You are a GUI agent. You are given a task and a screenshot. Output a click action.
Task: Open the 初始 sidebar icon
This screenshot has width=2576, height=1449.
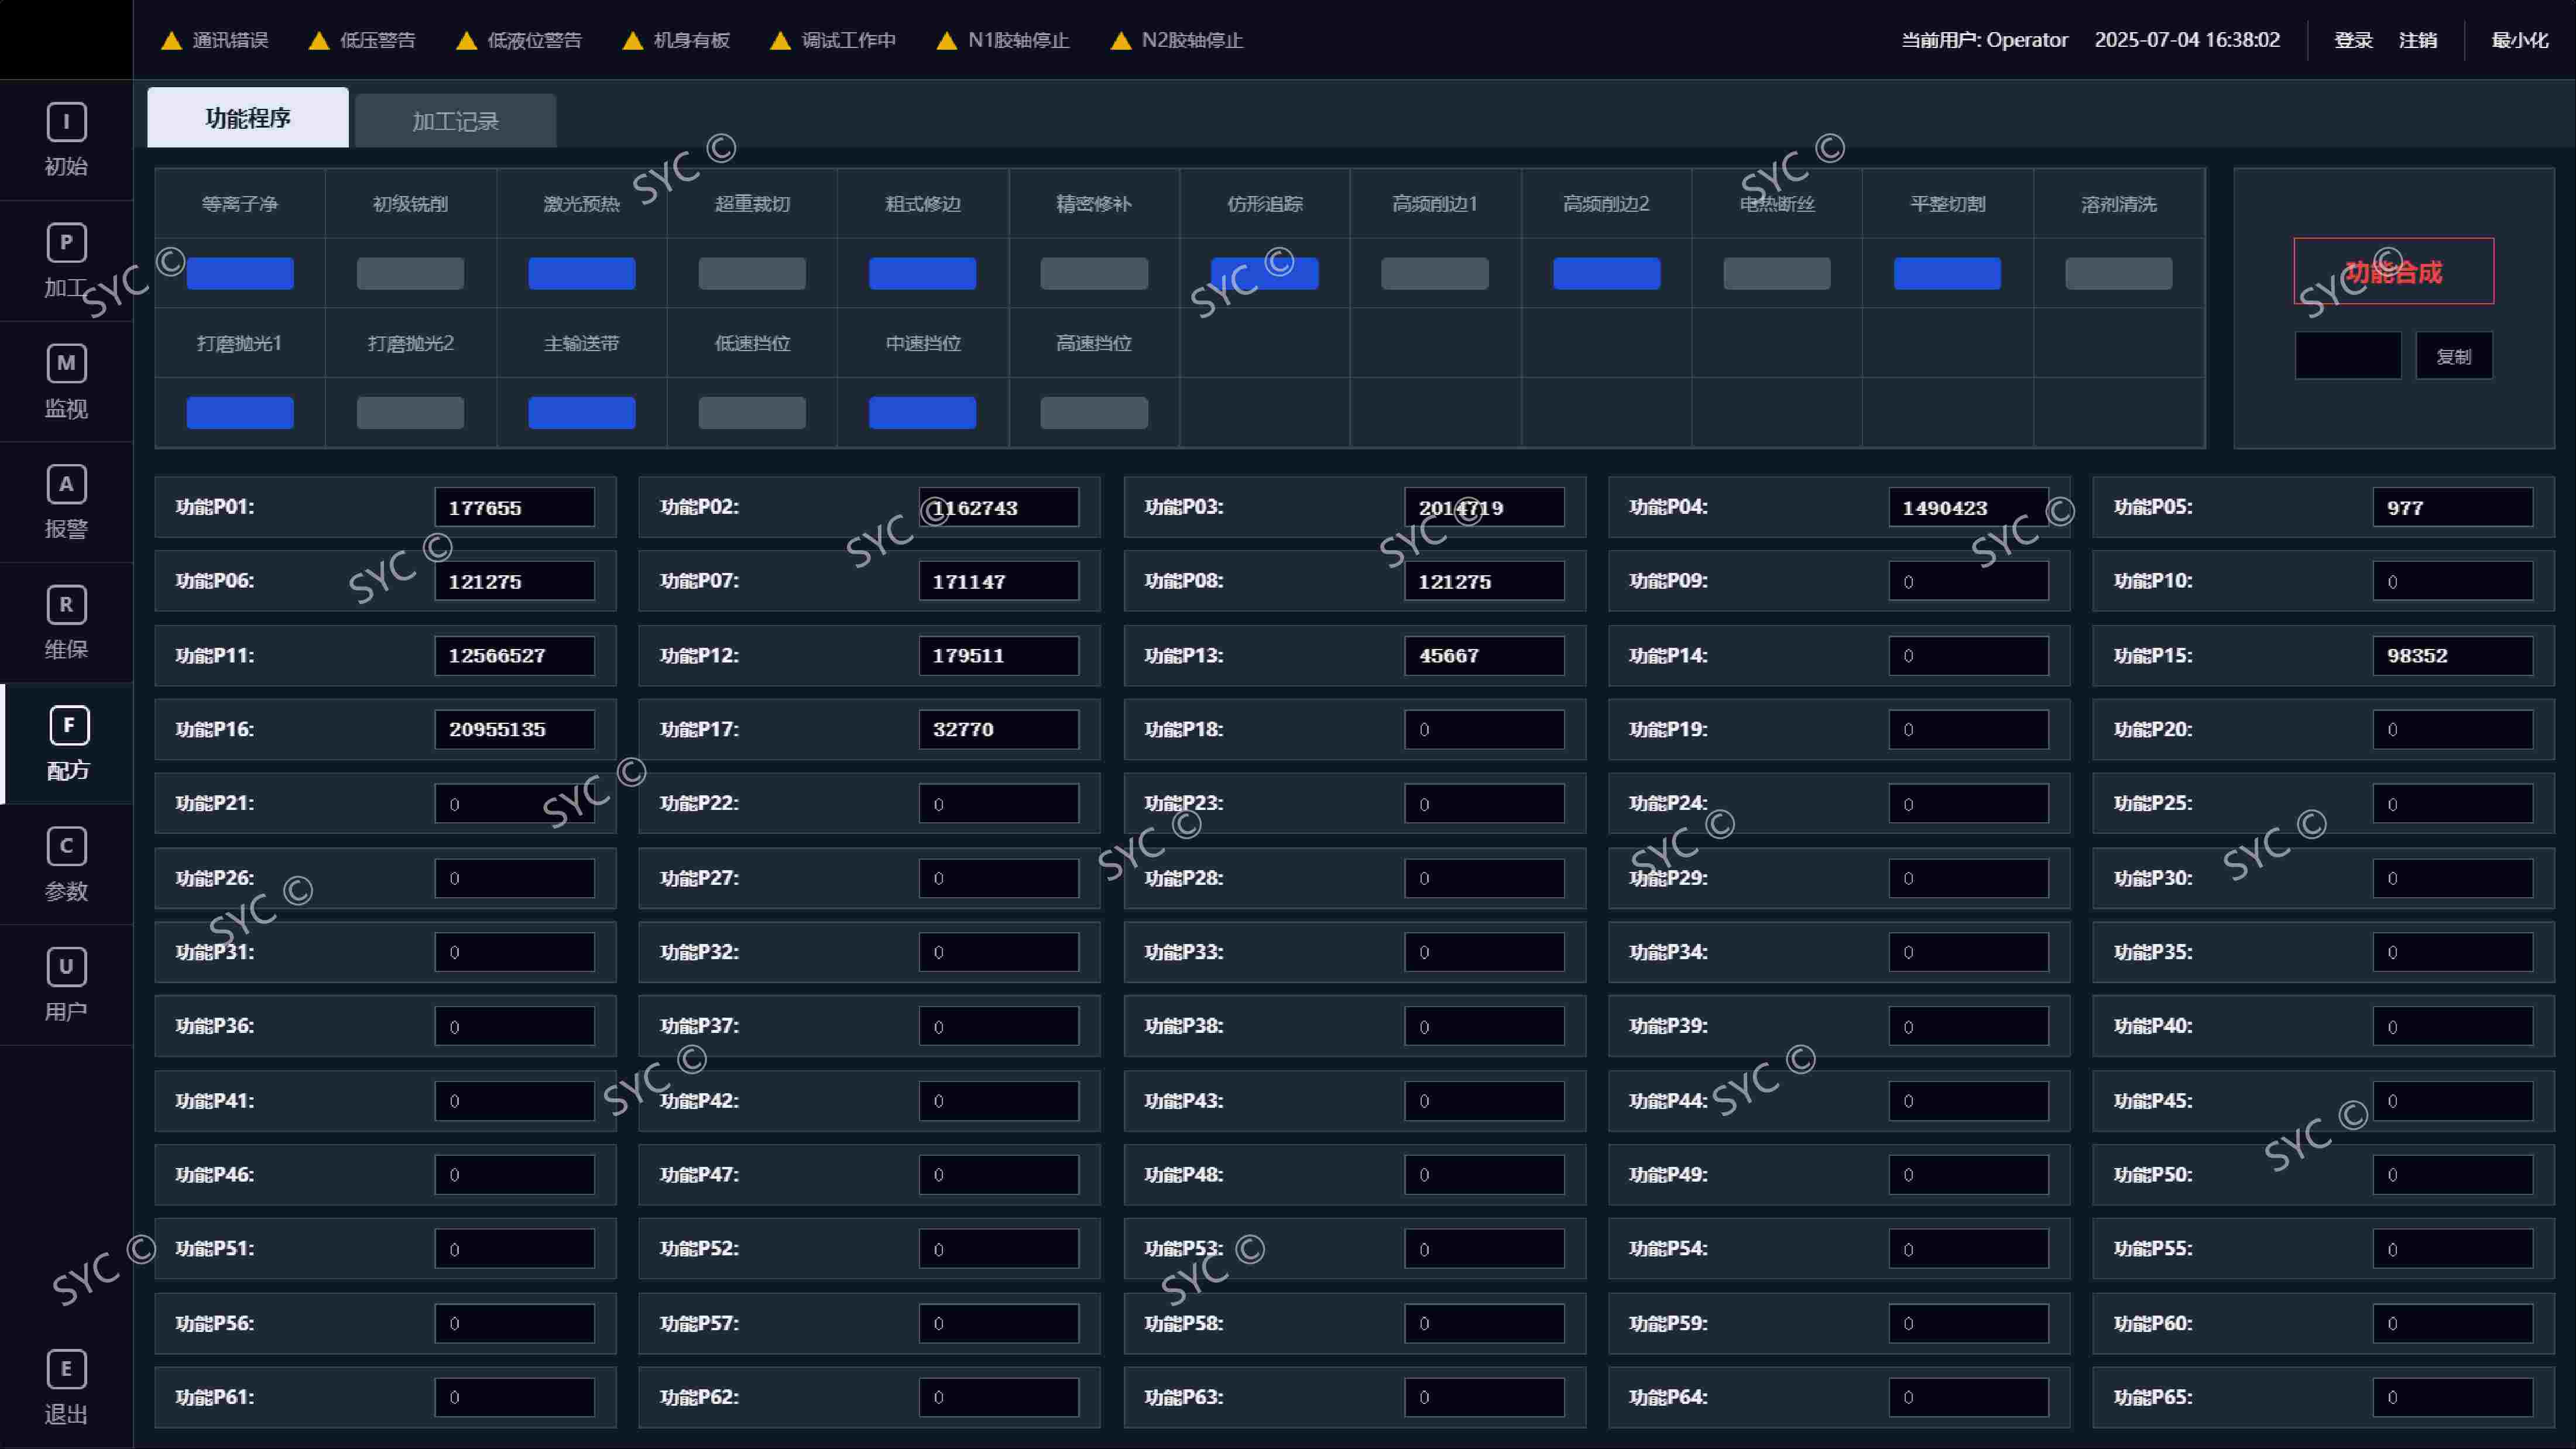(x=66, y=123)
